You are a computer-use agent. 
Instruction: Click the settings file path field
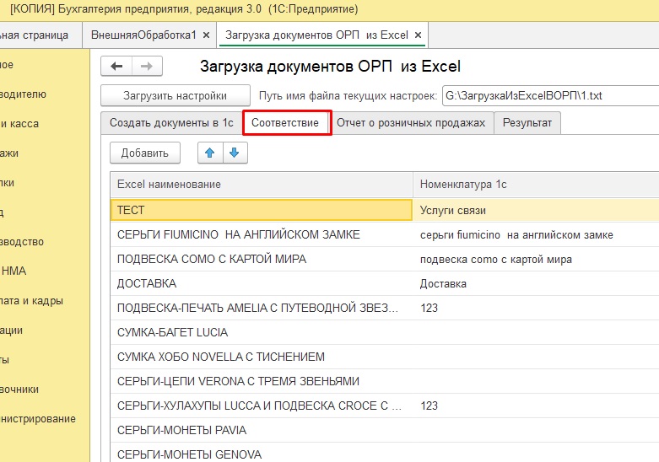tap(548, 95)
